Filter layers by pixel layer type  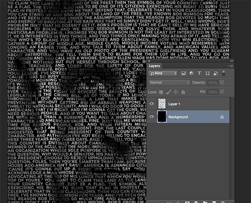pos(184,74)
